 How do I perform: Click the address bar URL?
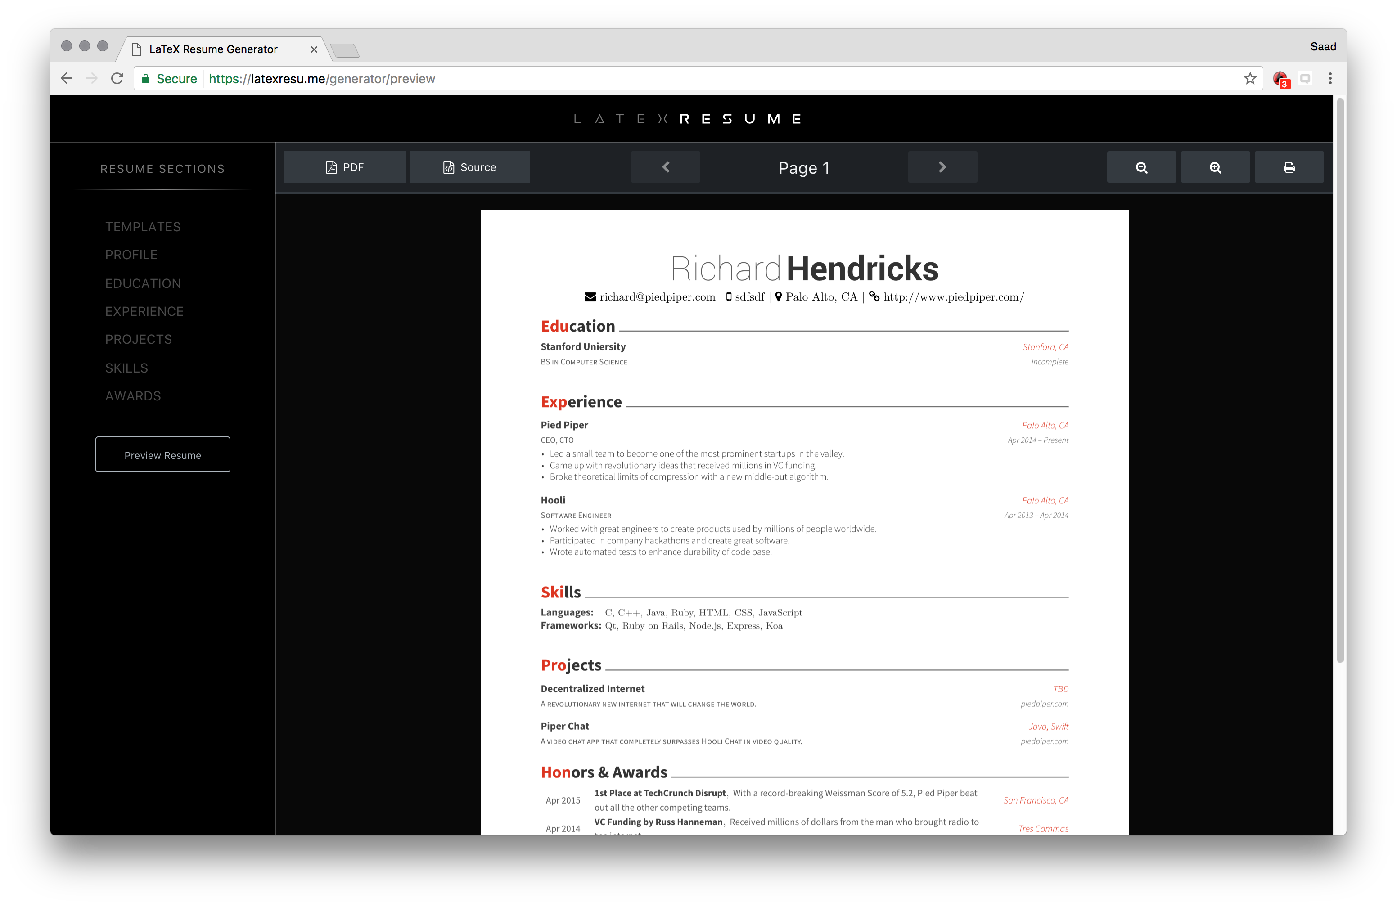[x=322, y=79]
